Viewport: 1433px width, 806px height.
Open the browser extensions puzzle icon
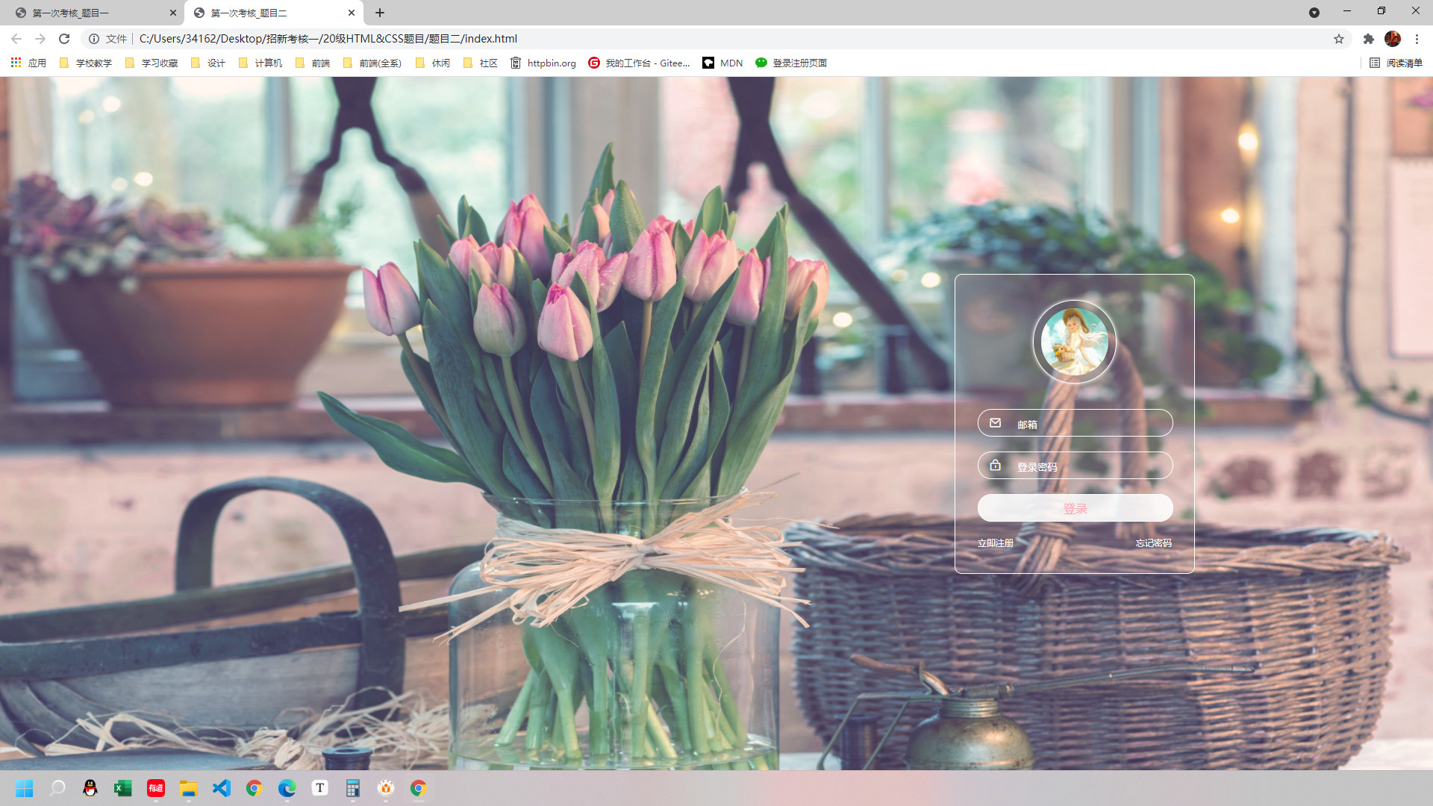[x=1368, y=39]
